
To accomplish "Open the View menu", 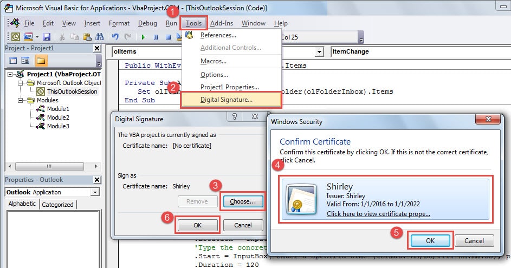I will click(x=69, y=23).
